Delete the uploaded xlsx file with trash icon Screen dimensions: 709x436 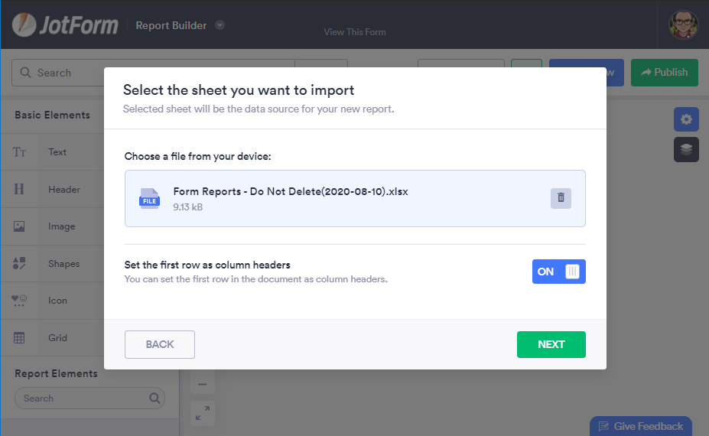point(561,198)
